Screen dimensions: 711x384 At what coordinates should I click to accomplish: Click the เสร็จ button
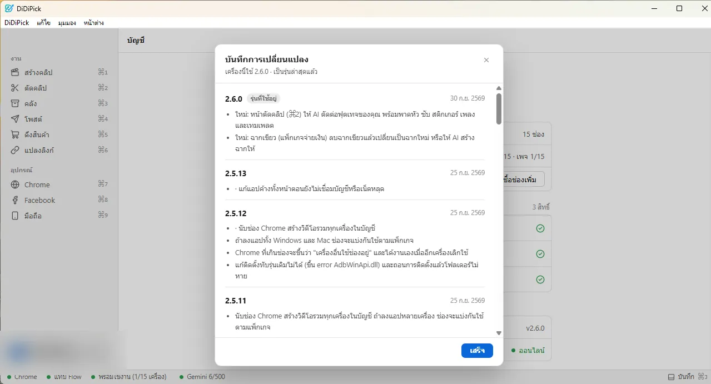pos(477,351)
